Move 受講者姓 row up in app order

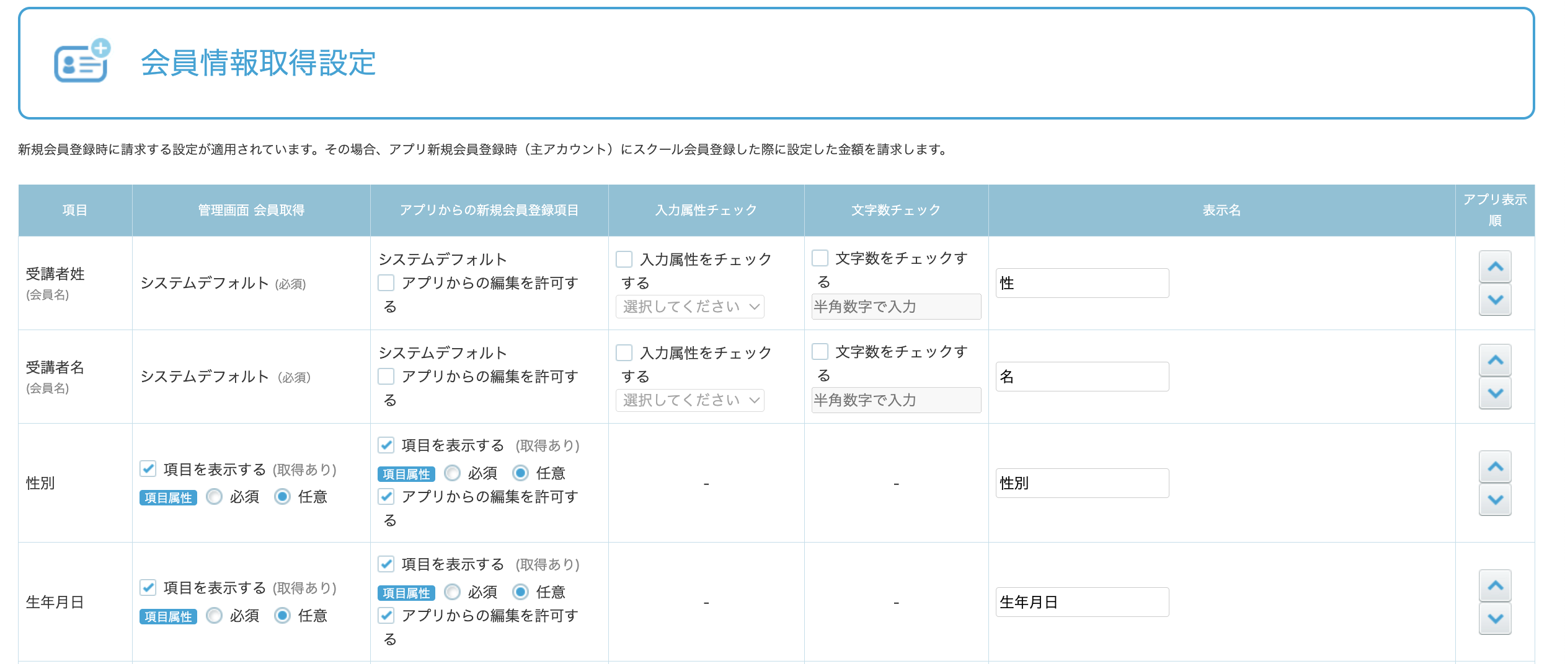(1495, 267)
